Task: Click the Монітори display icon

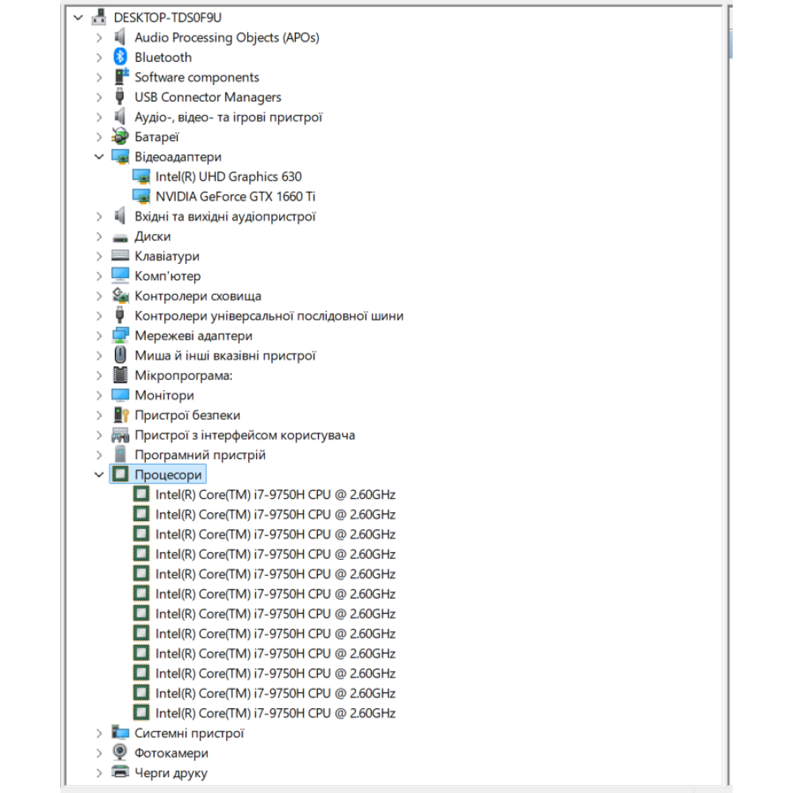Action: tap(121, 395)
